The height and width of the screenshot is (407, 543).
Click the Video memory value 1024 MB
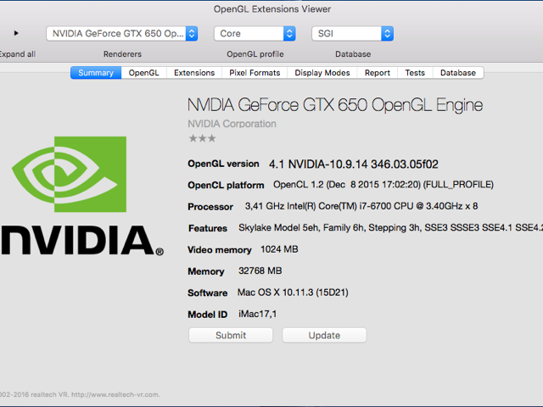coord(279,249)
